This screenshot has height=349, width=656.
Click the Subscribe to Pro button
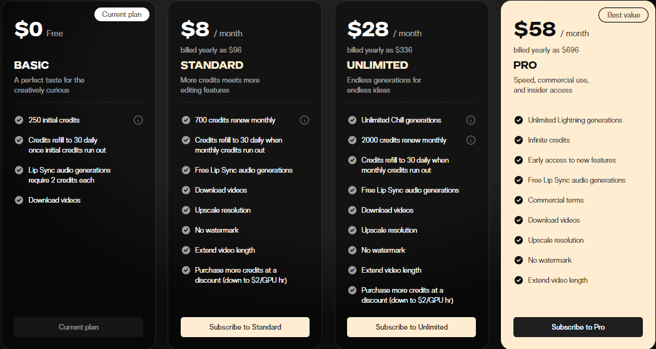tap(578, 327)
